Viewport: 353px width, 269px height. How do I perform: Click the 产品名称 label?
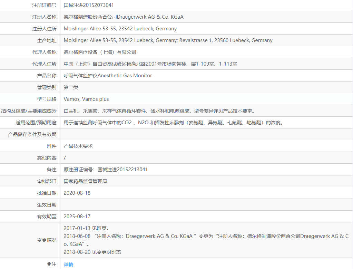click(47, 76)
